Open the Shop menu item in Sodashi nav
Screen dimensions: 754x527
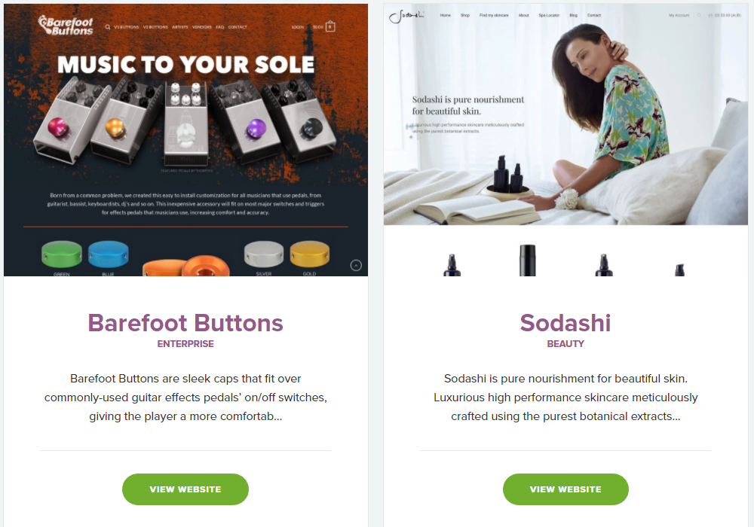pyautogui.click(x=465, y=15)
